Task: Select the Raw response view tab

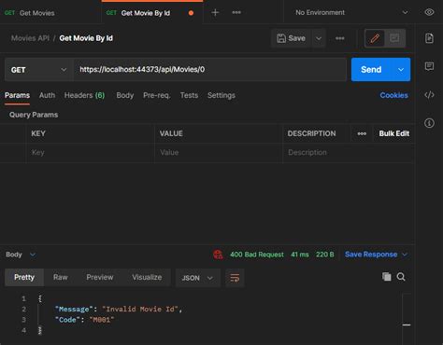Action: tap(61, 277)
